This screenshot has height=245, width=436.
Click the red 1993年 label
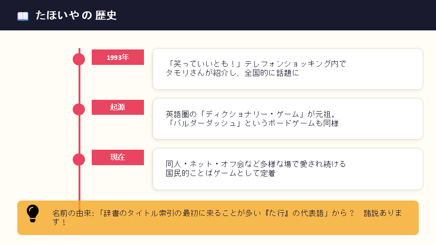tap(118, 57)
